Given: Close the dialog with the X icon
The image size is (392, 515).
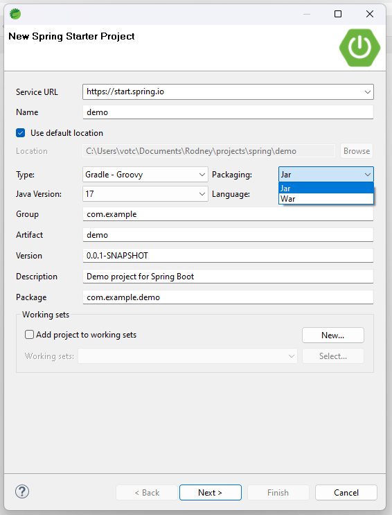Looking at the screenshot, I should tap(370, 14).
